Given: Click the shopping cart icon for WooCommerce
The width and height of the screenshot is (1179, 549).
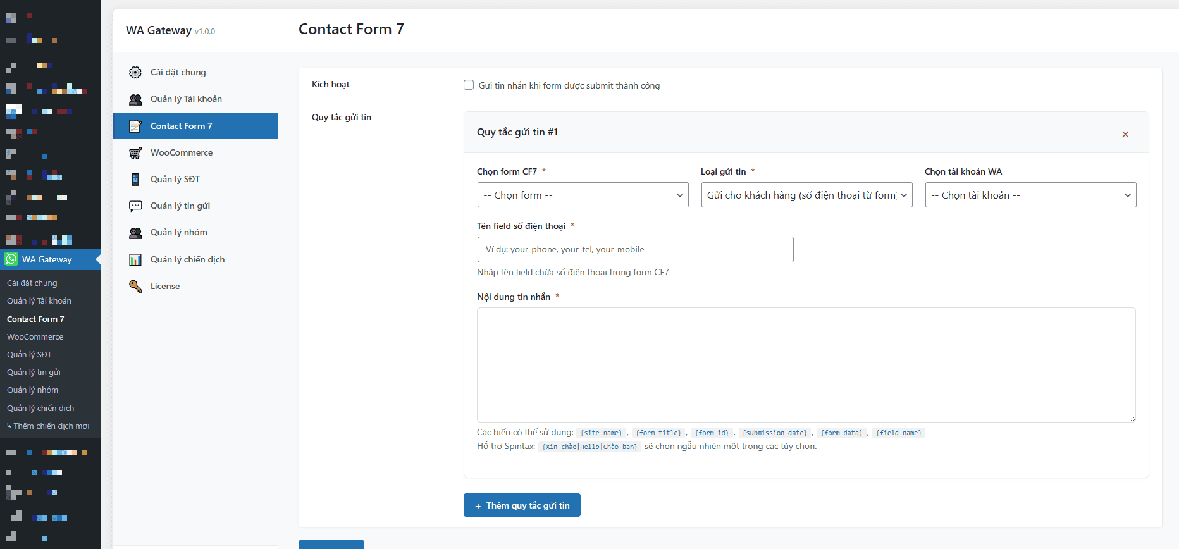Looking at the screenshot, I should tap(135, 153).
